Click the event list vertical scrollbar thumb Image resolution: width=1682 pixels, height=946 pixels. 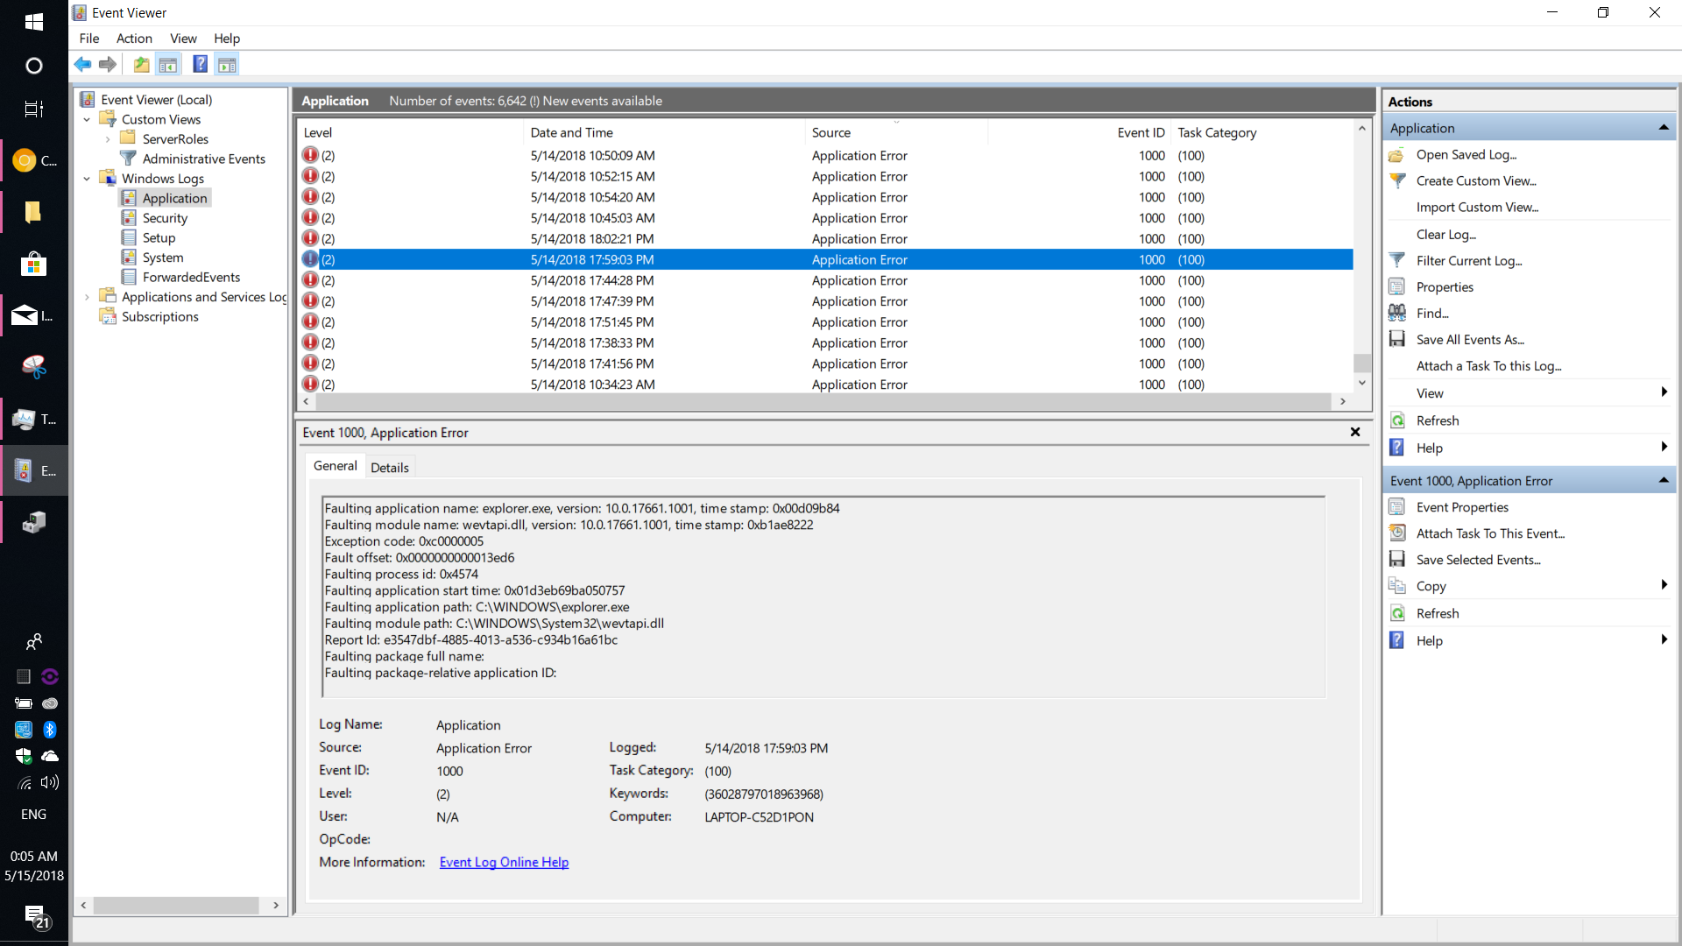pos(1361,362)
